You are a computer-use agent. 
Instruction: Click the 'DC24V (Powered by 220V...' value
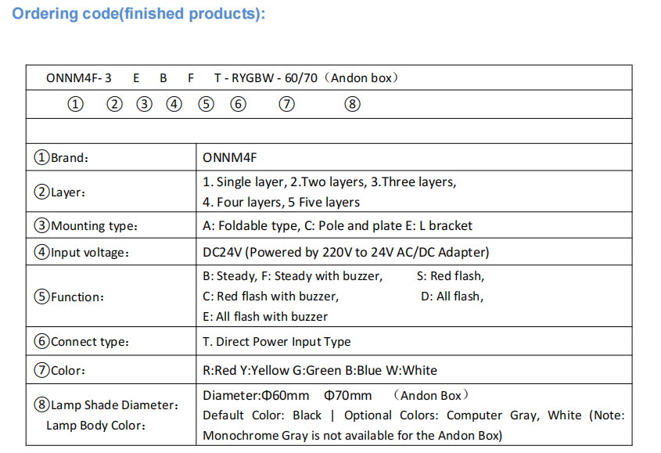346,253
